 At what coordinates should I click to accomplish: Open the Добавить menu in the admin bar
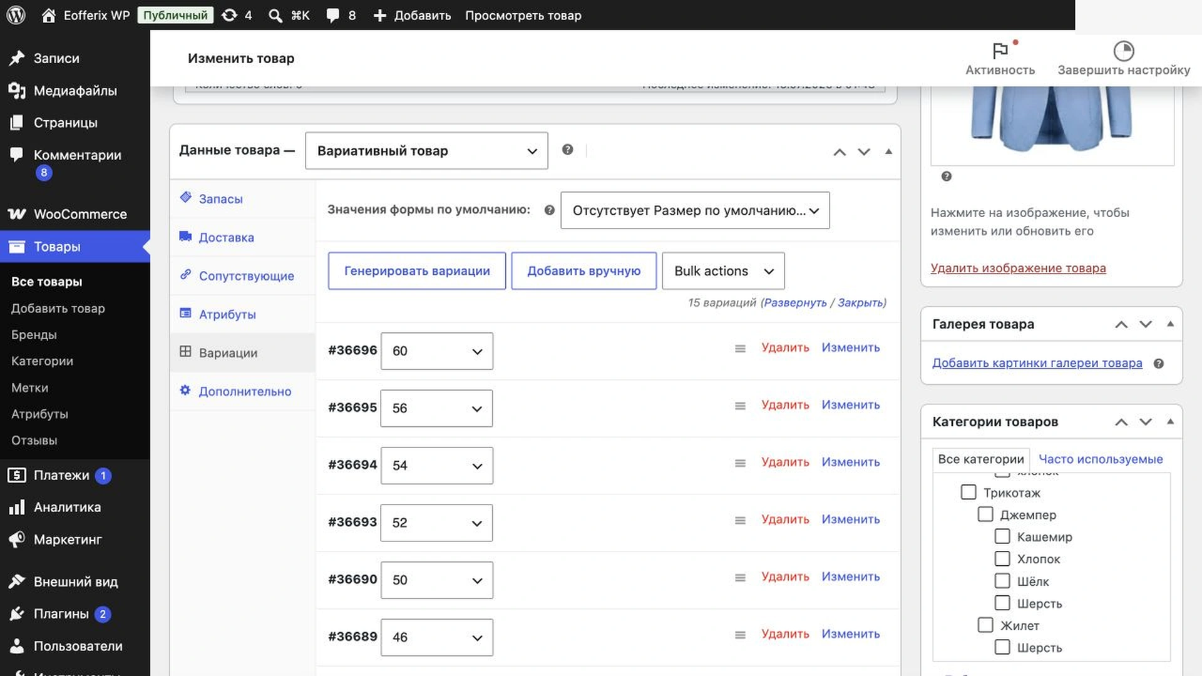pyautogui.click(x=412, y=16)
